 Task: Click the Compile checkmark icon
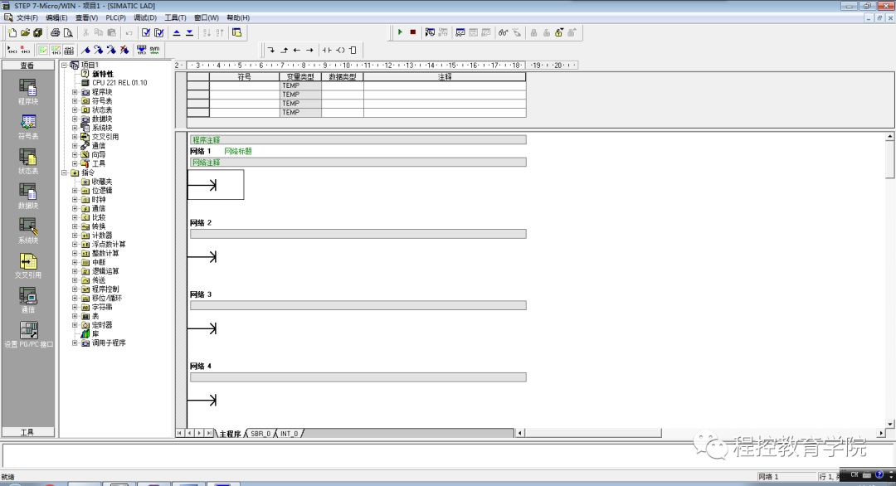coord(146,32)
